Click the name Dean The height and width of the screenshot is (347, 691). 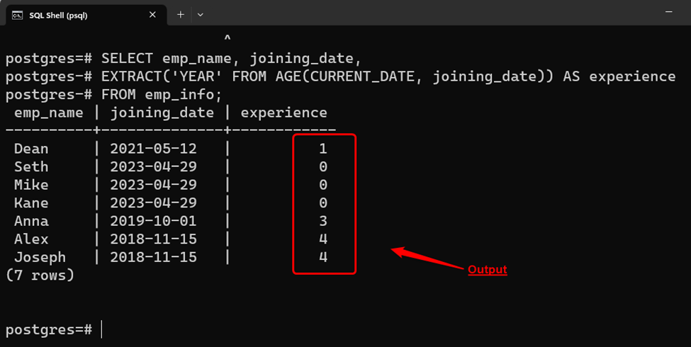(x=31, y=149)
